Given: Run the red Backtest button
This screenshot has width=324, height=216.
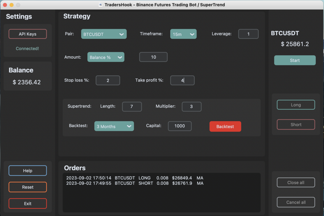Looking at the screenshot, I should tap(225, 127).
